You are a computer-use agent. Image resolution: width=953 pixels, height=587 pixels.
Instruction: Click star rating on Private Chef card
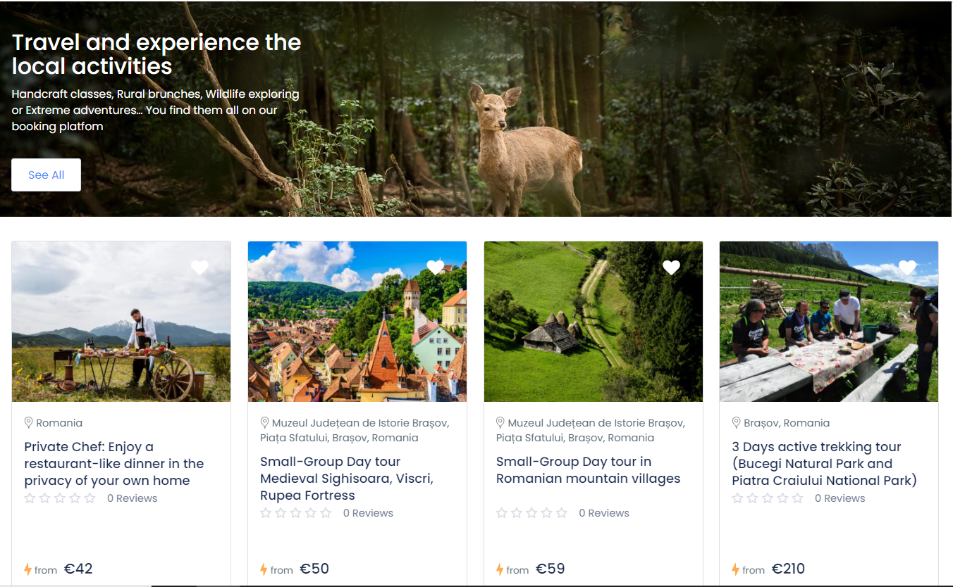(x=60, y=498)
